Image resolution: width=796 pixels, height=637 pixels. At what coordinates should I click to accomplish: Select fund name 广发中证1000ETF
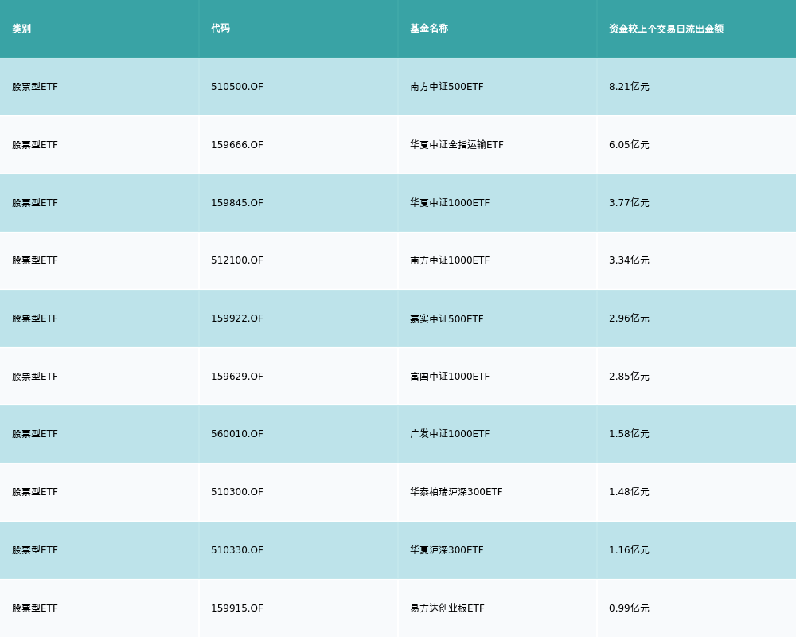[450, 434]
